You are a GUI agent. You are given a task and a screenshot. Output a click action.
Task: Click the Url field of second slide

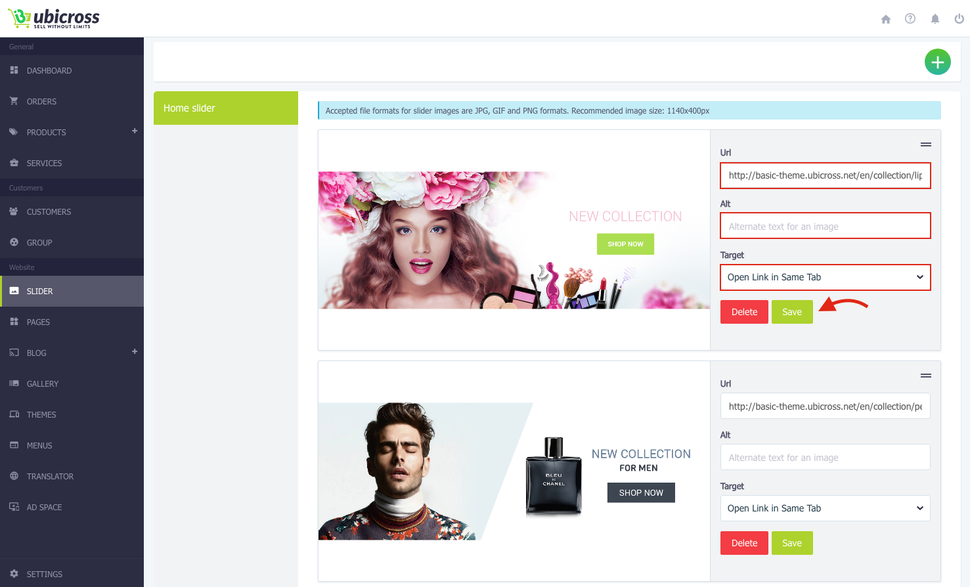[826, 406]
